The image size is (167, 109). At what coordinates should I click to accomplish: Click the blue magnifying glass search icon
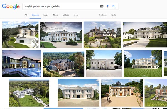click(114, 6)
